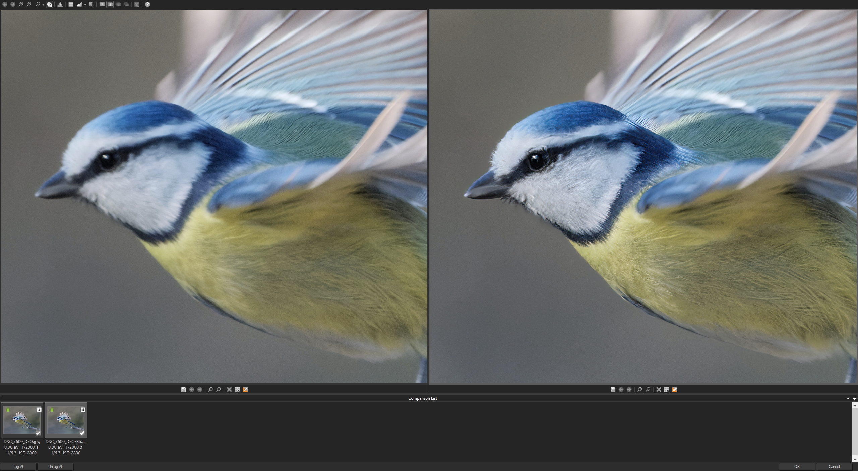858x471 pixels.
Task: Open the help question mark icon
Action: (x=147, y=4)
